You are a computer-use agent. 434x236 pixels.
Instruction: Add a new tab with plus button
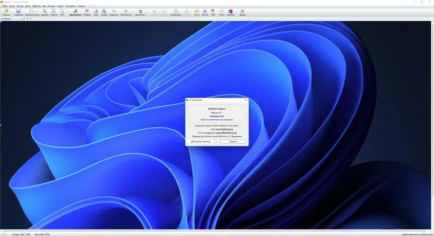[x=28, y=18]
